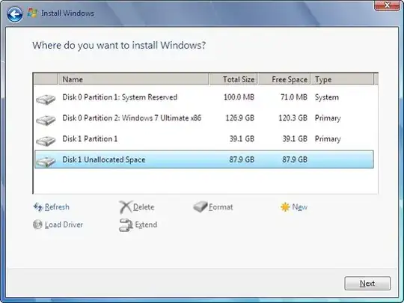Click the drive icon for System Reserved partition
The height and width of the screenshot is (303, 404).
(x=46, y=99)
